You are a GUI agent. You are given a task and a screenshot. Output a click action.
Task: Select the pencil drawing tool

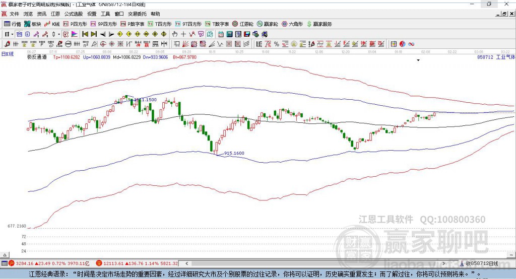click(x=7, y=44)
